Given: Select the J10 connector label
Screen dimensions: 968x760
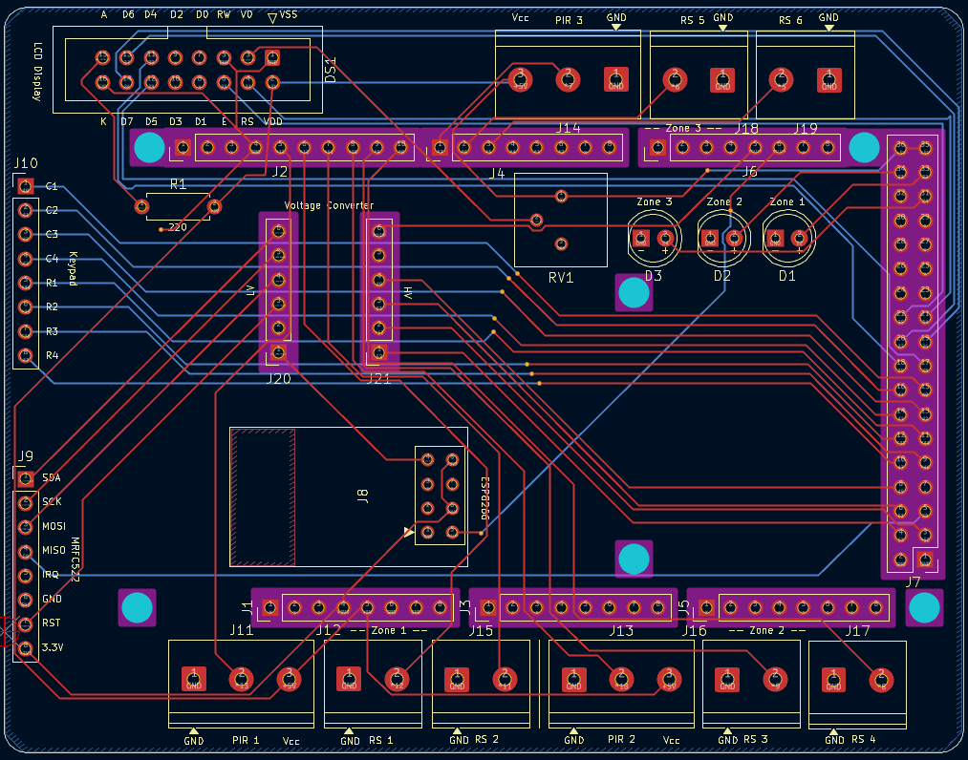Looking at the screenshot, I should [25, 163].
